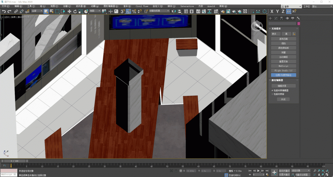Activate the Mirror tool
The height and width of the screenshot is (177, 333).
pyautogui.click(x=173, y=11)
